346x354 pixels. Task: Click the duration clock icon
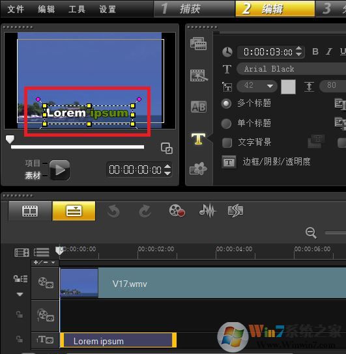[x=227, y=52]
